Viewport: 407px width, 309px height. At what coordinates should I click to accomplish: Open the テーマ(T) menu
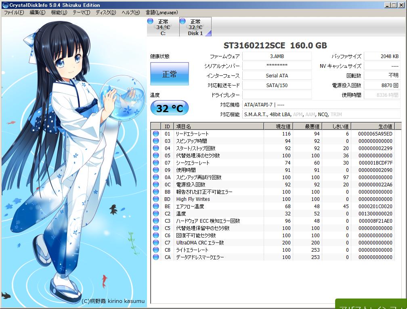coord(81,13)
